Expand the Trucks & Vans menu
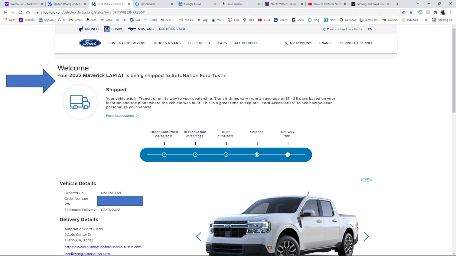 (167, 43)
